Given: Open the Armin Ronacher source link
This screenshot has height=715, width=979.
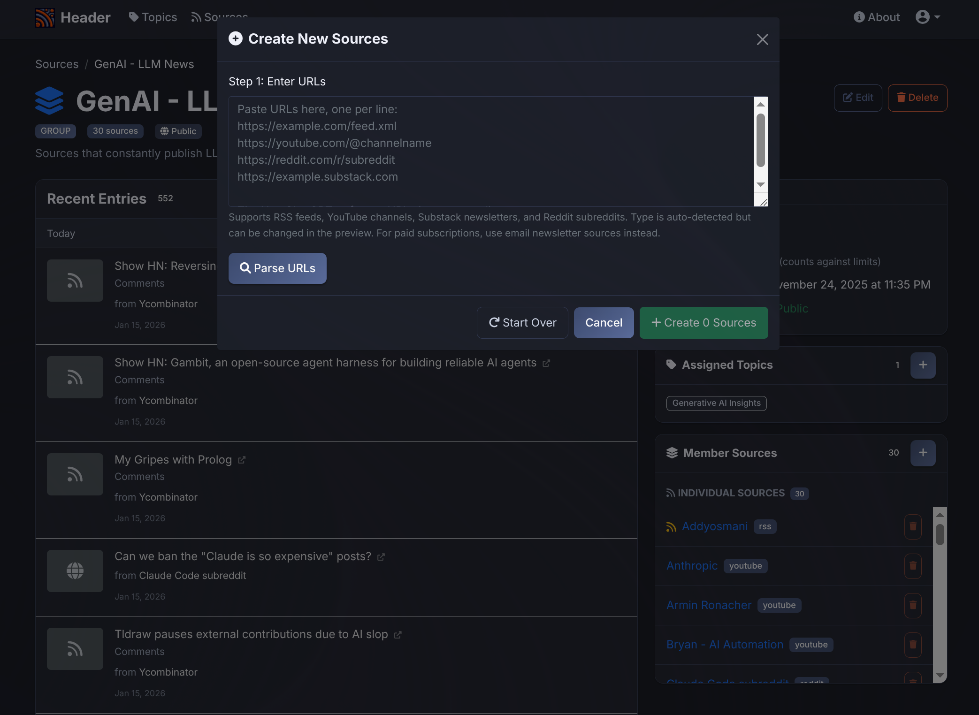Looking at the screenshot, I should point(709,605).
